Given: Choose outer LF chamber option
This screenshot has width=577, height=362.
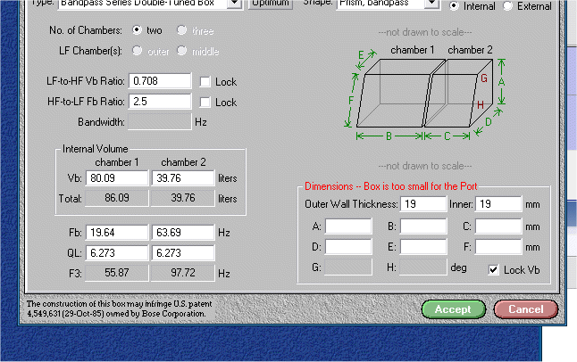Looking at the screenshot, I should [137, 50].
